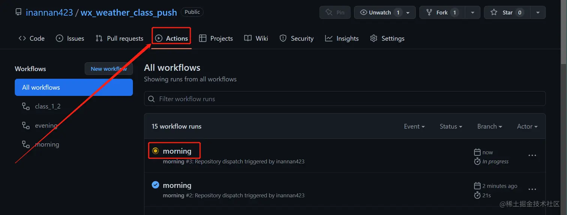Open the completed morning #2 run

(x=177, y=185)
